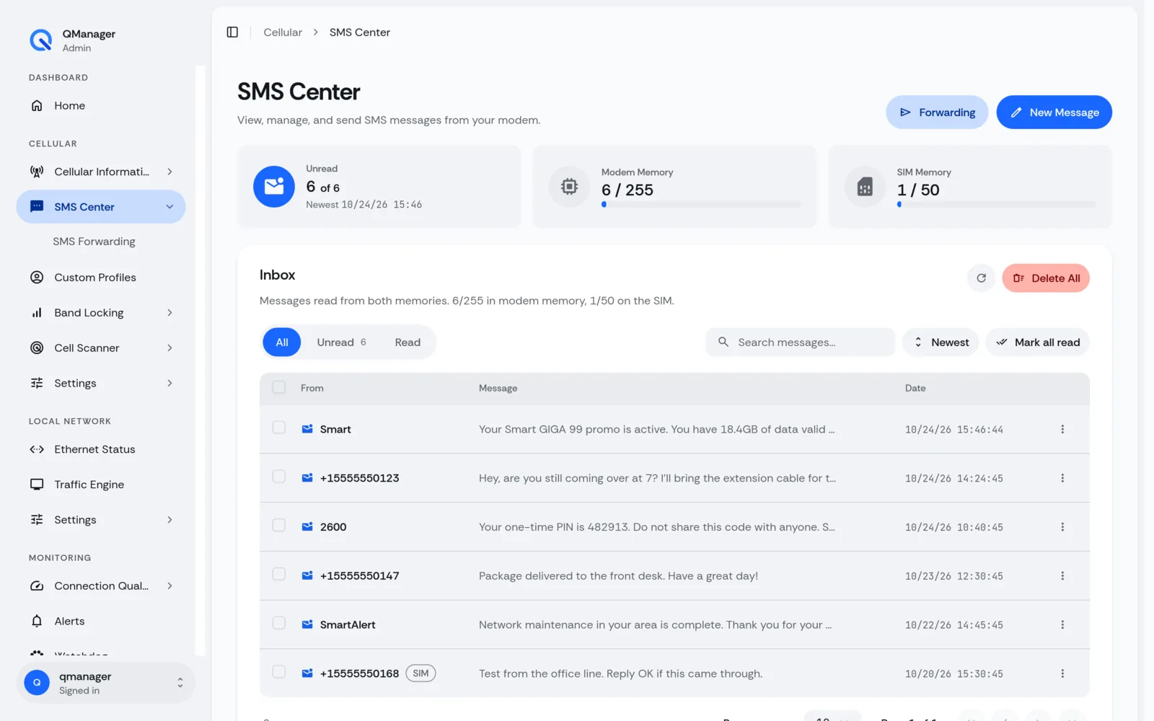Collapse the SMS Center submenu chevron
Viewport: 1154px width, 721px height.
(x=169, y=207)
